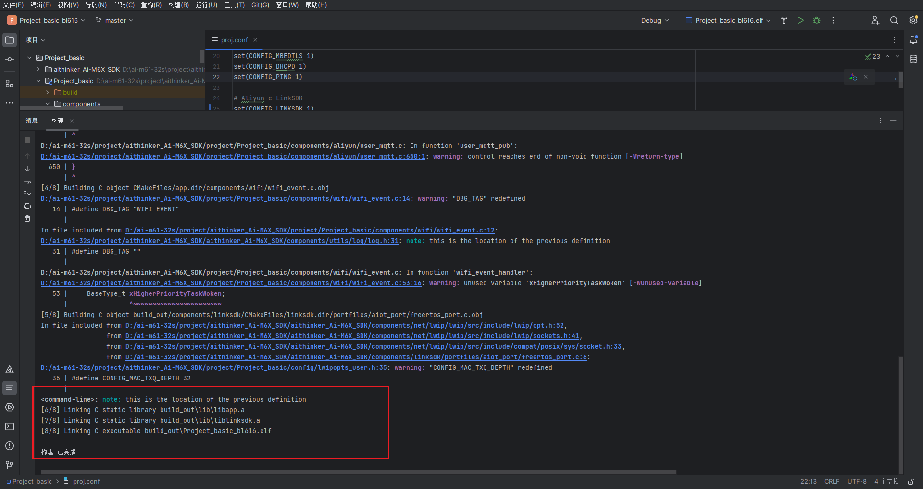Open the Notifications bell icon
923x489 pixels.
coord(913,40)
